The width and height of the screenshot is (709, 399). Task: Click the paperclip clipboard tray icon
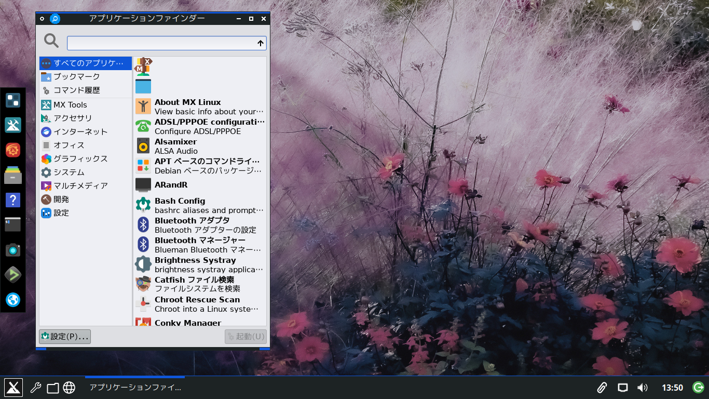pos(602,388)
